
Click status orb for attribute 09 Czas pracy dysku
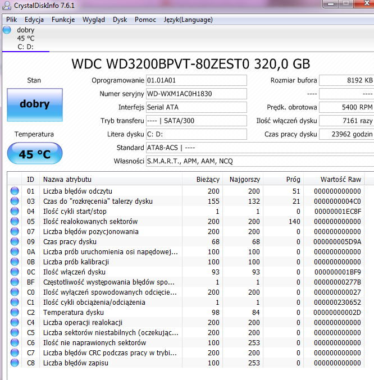[x=15, y=241]
